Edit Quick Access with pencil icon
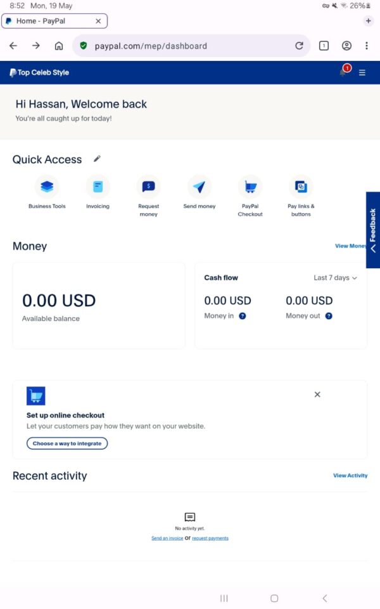380x609 pixels. point(97,159)
